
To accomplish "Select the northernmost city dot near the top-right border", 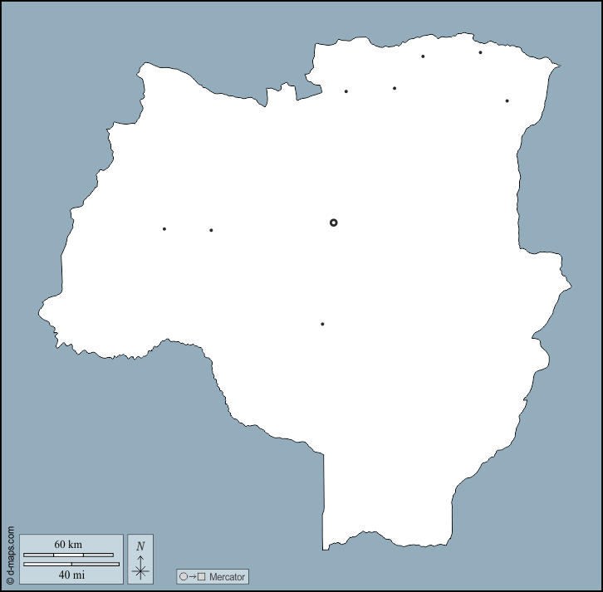I will [x=480, y=52].
